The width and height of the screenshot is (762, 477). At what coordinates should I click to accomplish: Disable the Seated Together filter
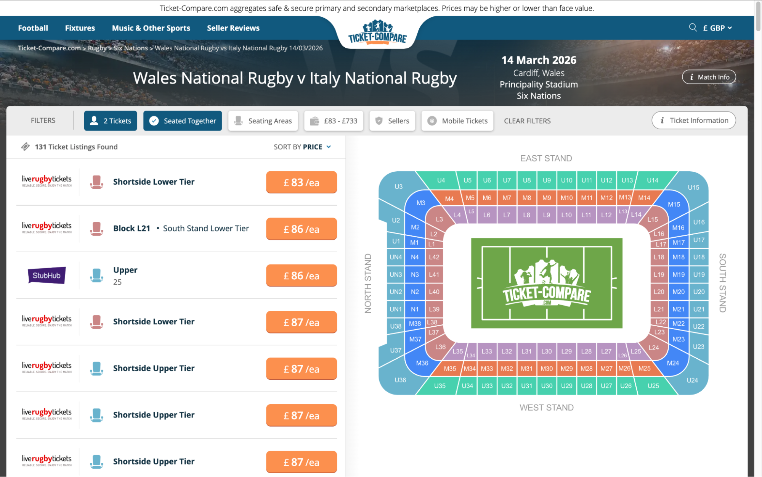[x=183, y=121]
